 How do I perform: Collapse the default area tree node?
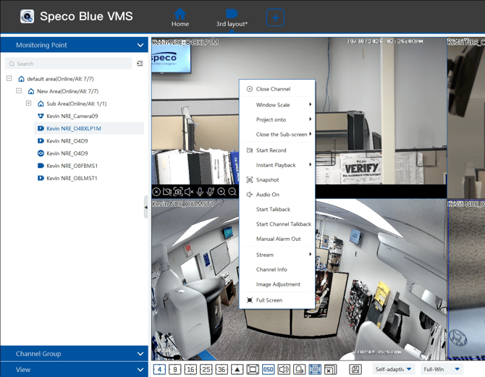(x=9, y=79)
